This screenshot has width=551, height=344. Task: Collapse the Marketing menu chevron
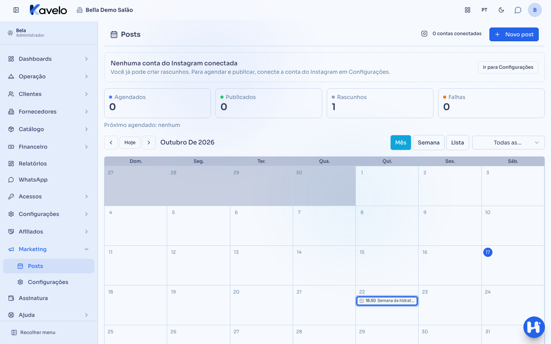coord(86,249)
